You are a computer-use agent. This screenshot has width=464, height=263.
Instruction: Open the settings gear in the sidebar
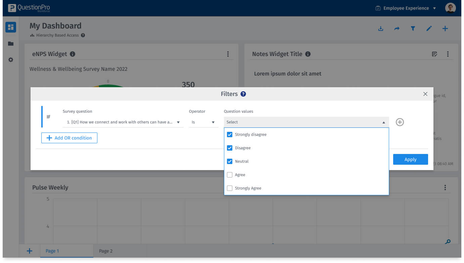(x=10, y=60)
